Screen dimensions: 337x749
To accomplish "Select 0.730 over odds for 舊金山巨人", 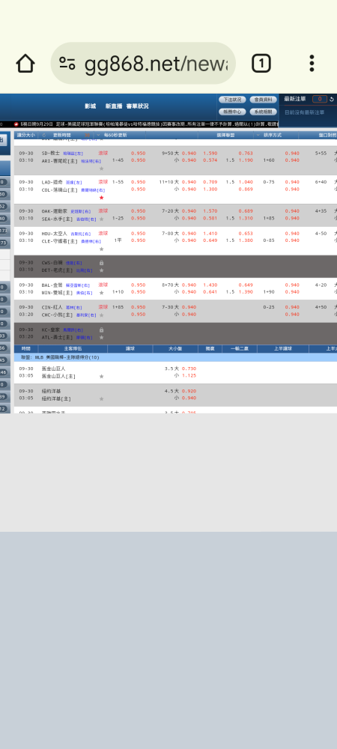I will pyautogui.click(x=189, y=369).
